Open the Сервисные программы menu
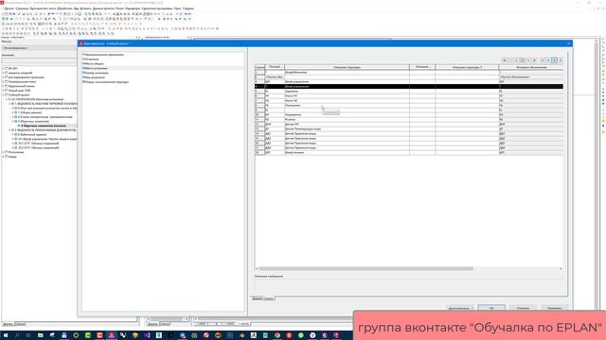The height and width of the screenshot is (340, 606). pos(157,8)
